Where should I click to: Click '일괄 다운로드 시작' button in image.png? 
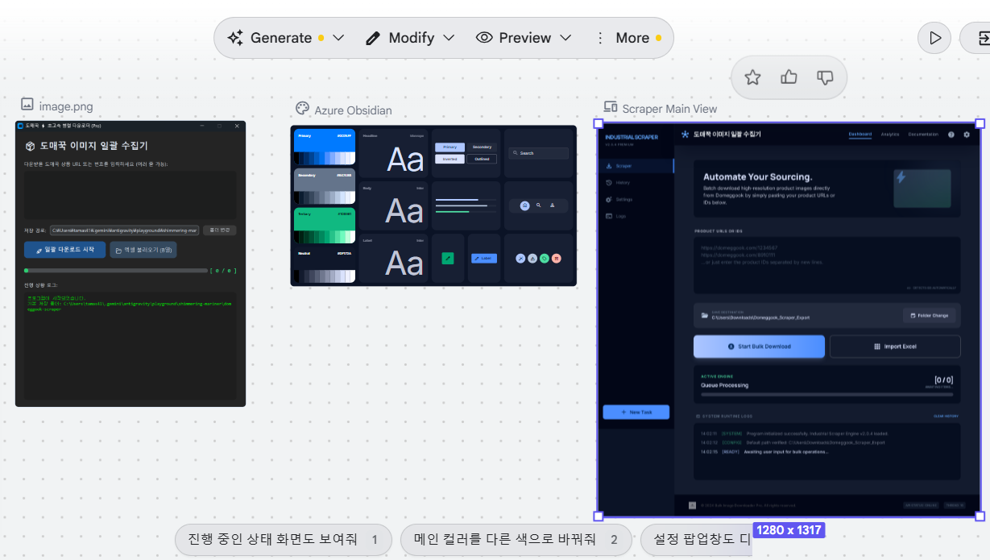(64, 250)
